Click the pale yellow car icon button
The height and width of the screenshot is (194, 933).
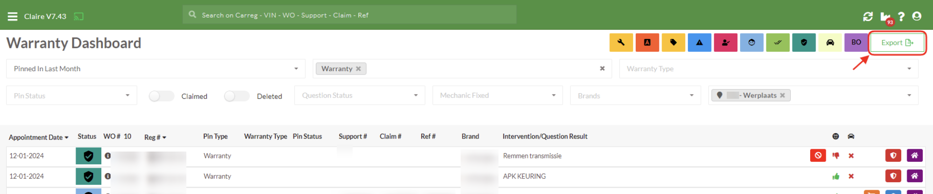click(830, 42)
